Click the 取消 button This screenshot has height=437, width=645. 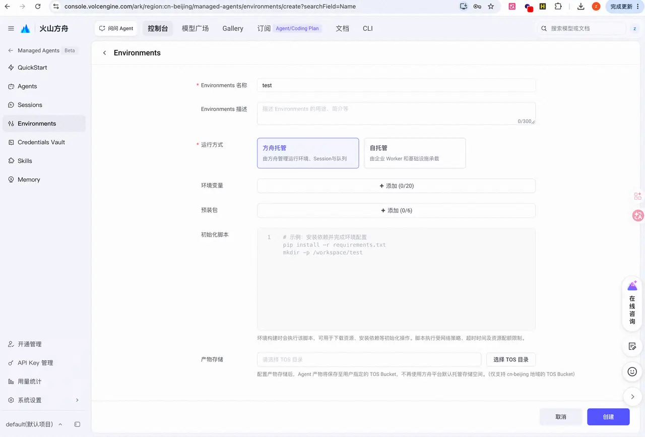point(561,417)
